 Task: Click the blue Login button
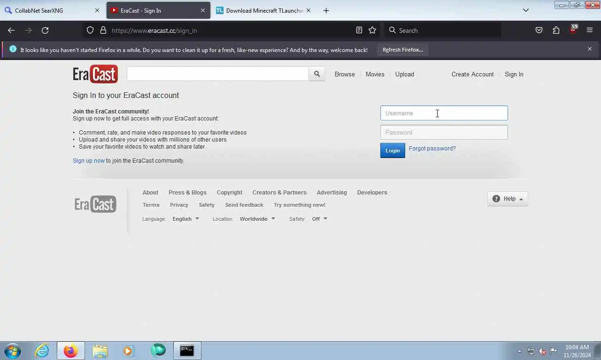click(x=393, y=150)
